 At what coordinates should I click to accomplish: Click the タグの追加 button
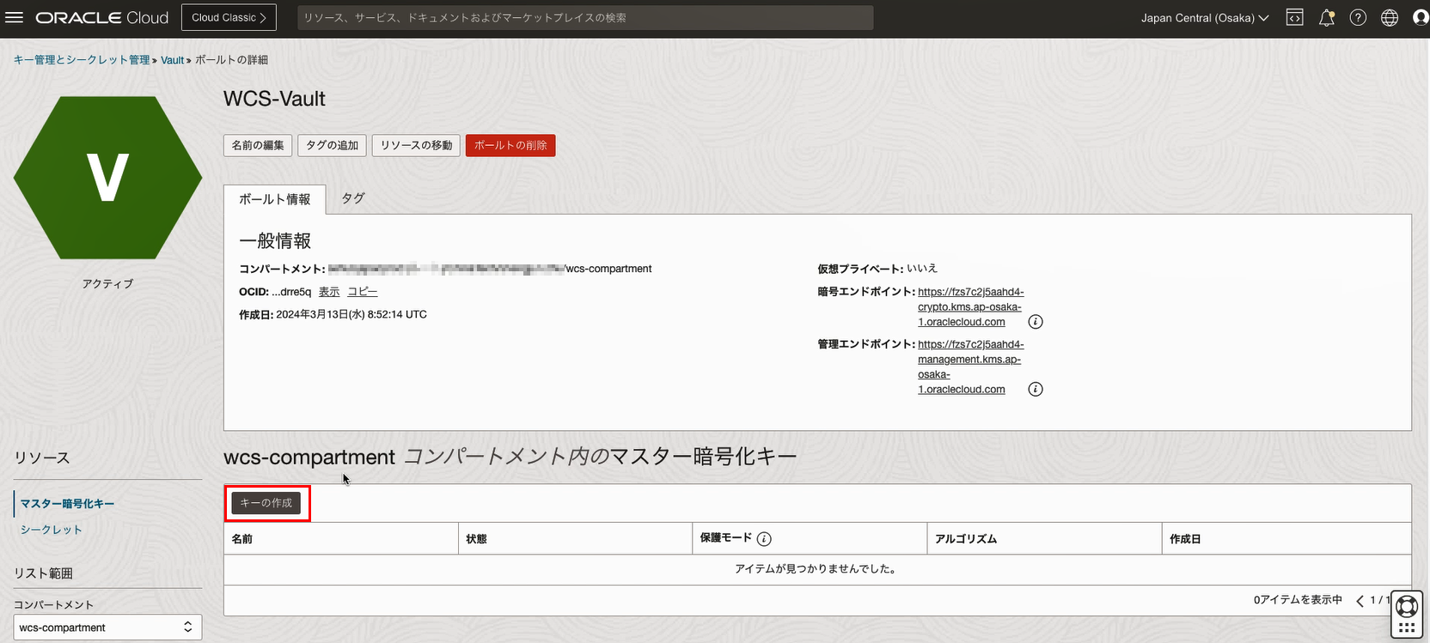click(x=332, y=145)
